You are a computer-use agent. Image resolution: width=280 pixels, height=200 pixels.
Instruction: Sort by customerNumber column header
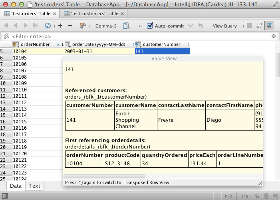pyautogui.click(x=162, y=44)
